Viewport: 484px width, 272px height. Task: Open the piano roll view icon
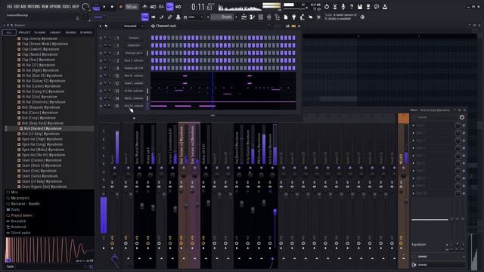(252, 17)
